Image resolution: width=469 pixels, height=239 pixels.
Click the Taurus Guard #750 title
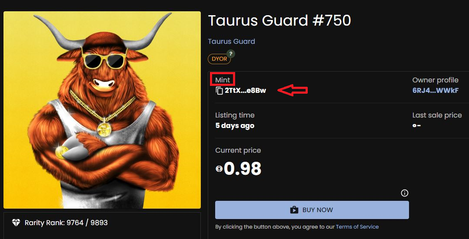pos(279,20)
